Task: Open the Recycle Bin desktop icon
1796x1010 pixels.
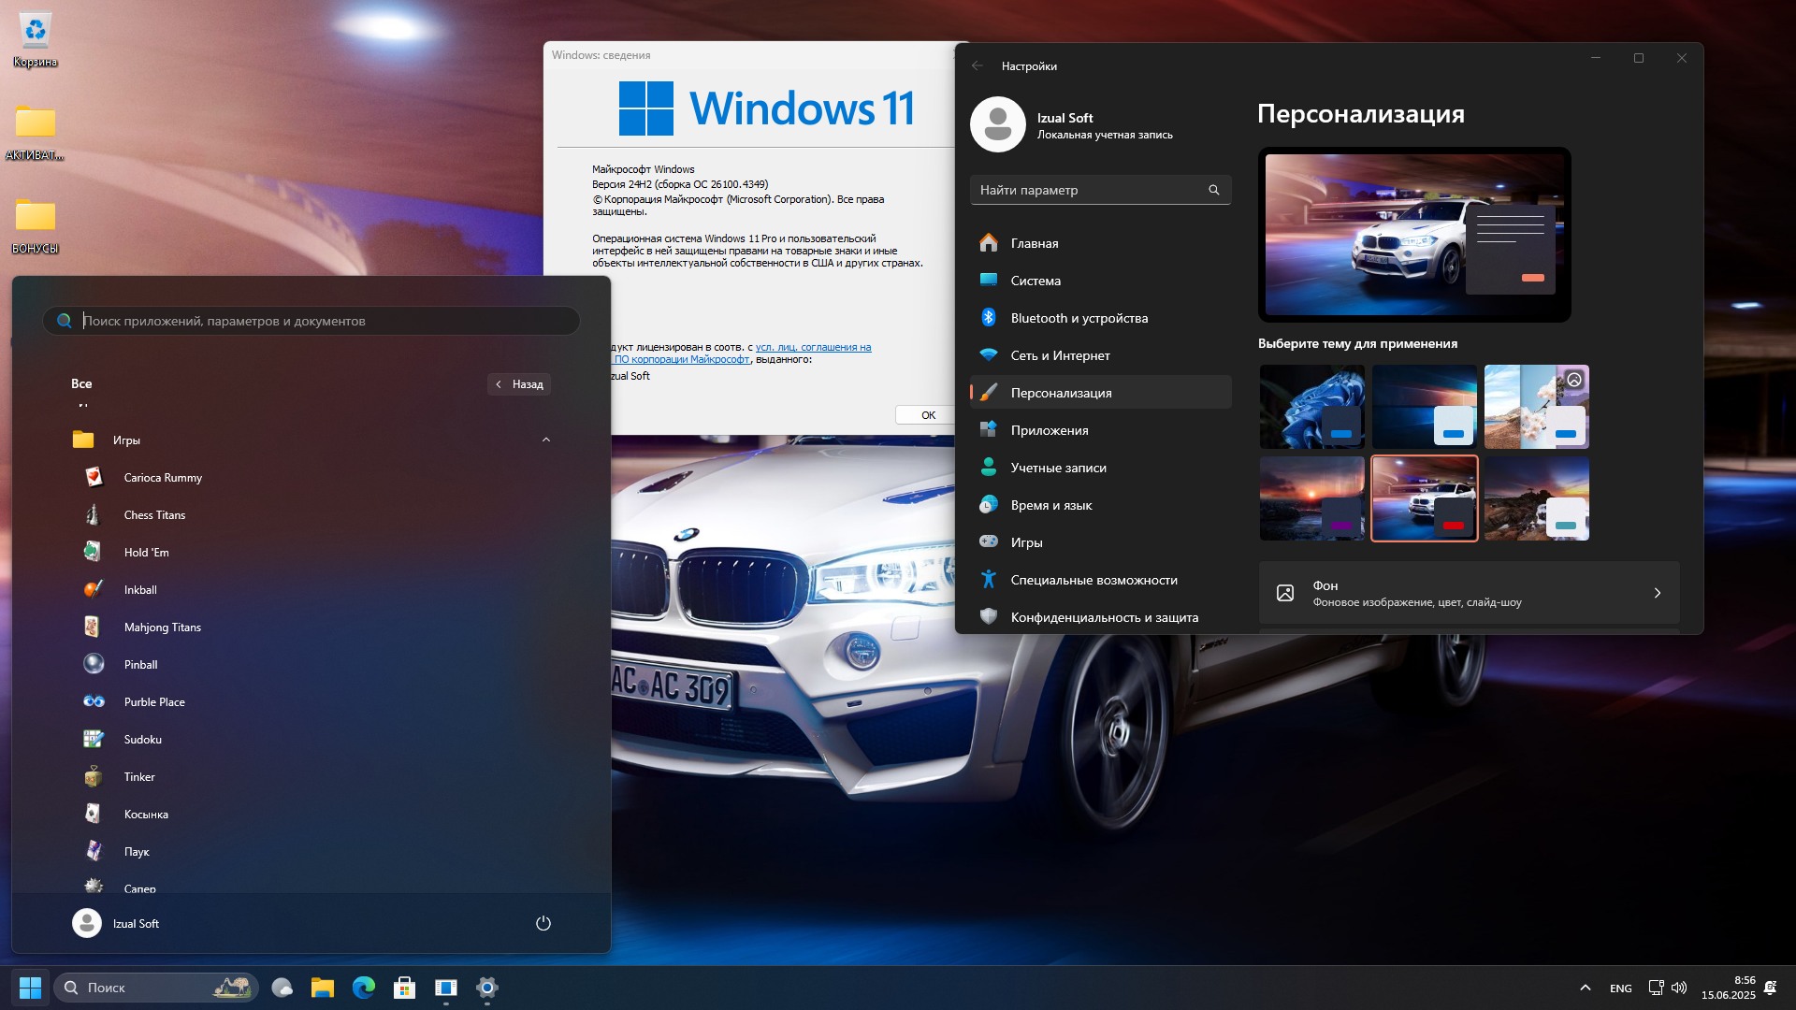Action: click(36, 39)
